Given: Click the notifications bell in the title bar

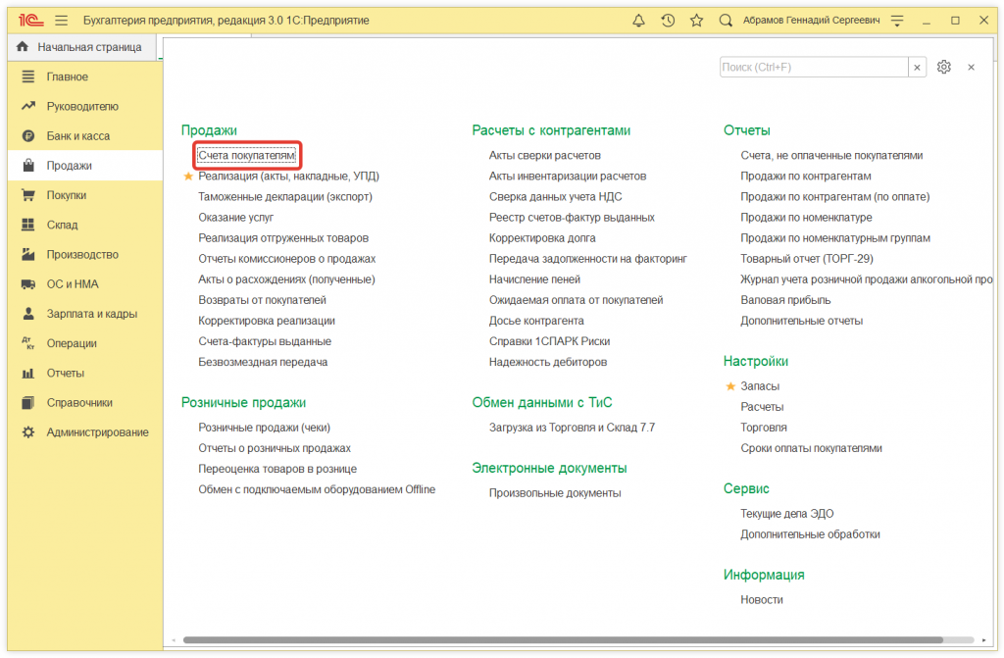Looking at the screenshot, I should [x=641, y=19].
